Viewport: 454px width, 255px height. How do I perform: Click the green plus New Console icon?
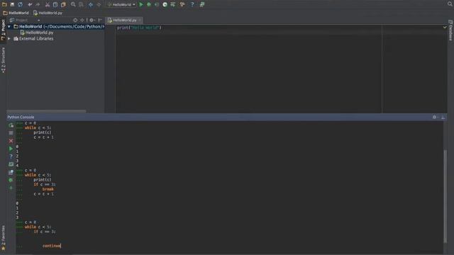11,188
